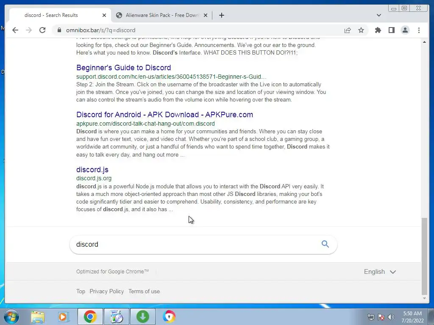Switch to the Alienware Skin Pack tab
Image resolution: width=434 pixels, height=325 pixels.
point(162,15)
